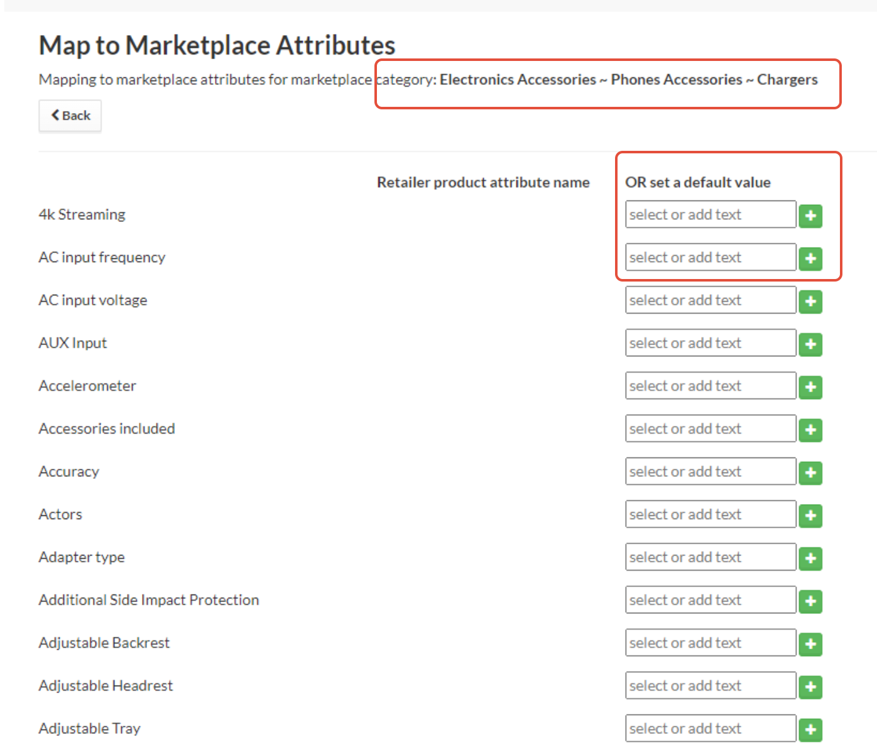Select the plus icon beside Adapter type

810,558
